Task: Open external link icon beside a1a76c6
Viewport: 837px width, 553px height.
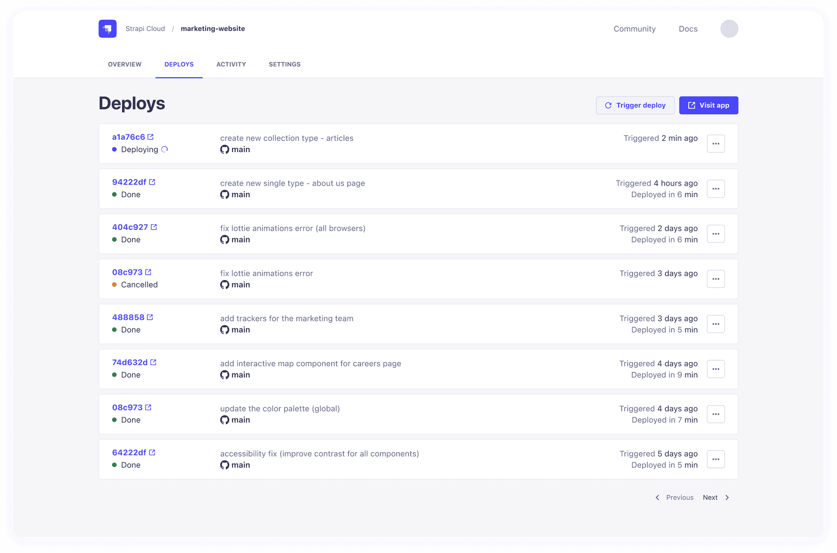Action: click(x=150, y=137)
